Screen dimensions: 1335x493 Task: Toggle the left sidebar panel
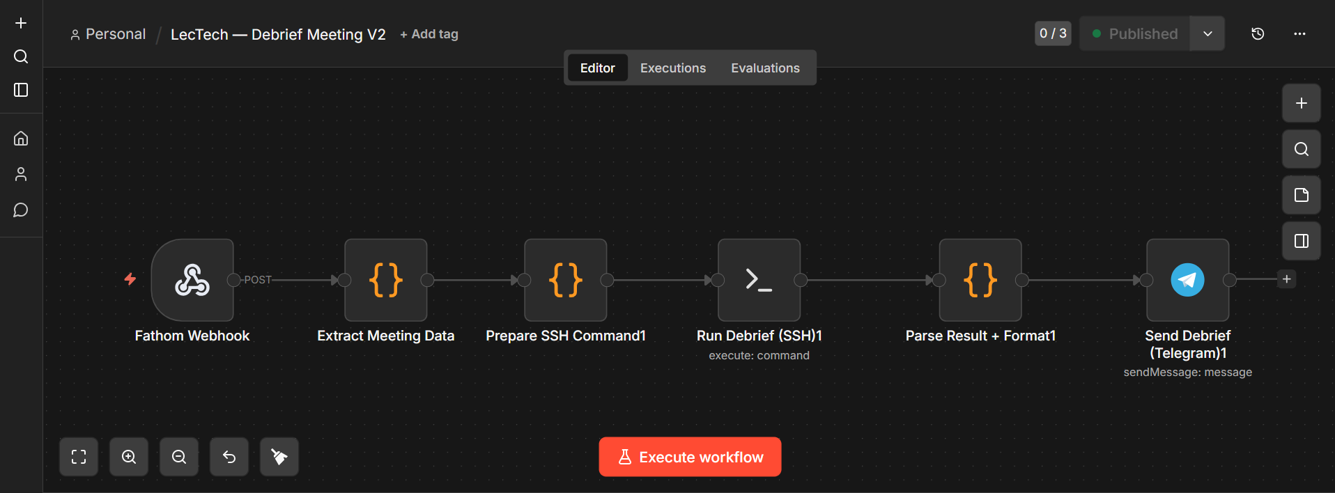click(21, 90)
